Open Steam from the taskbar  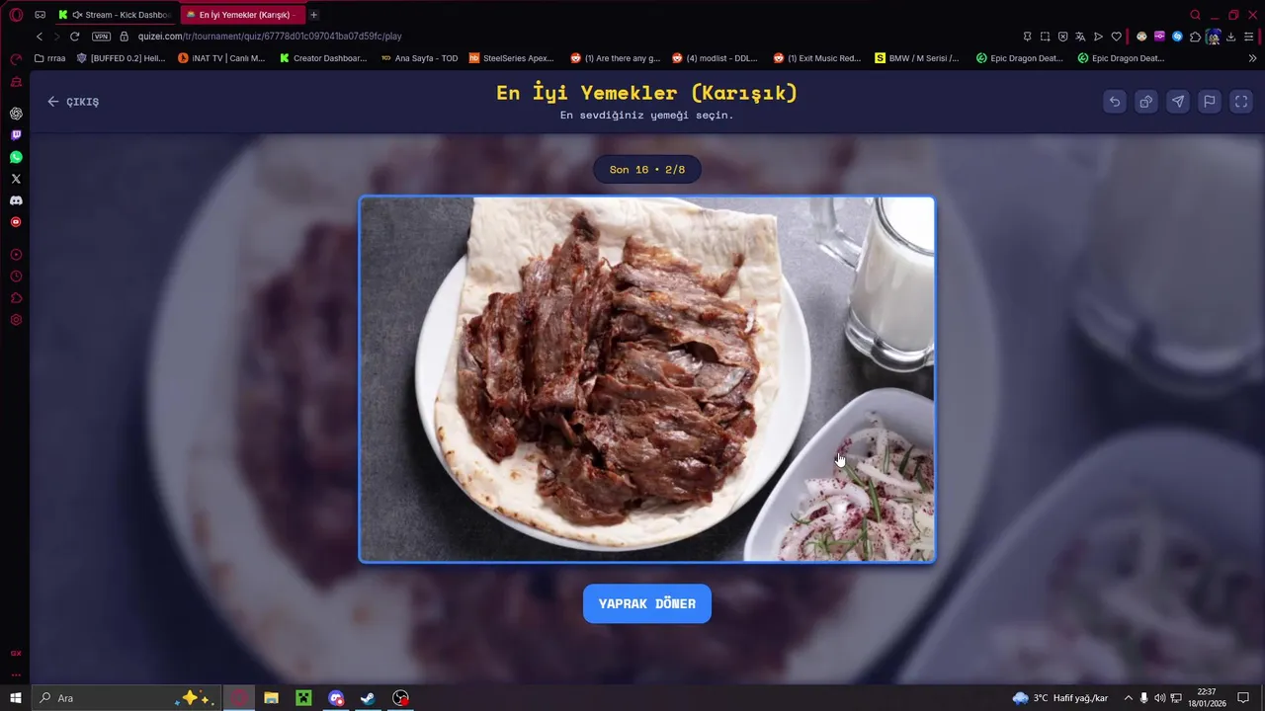pyautogui.click(x=368, y=698)
